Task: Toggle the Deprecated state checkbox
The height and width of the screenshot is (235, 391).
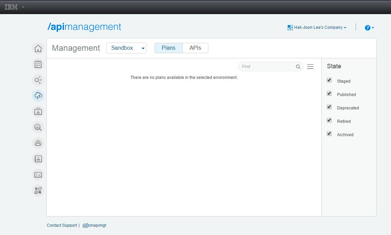Action: [329, 107]
